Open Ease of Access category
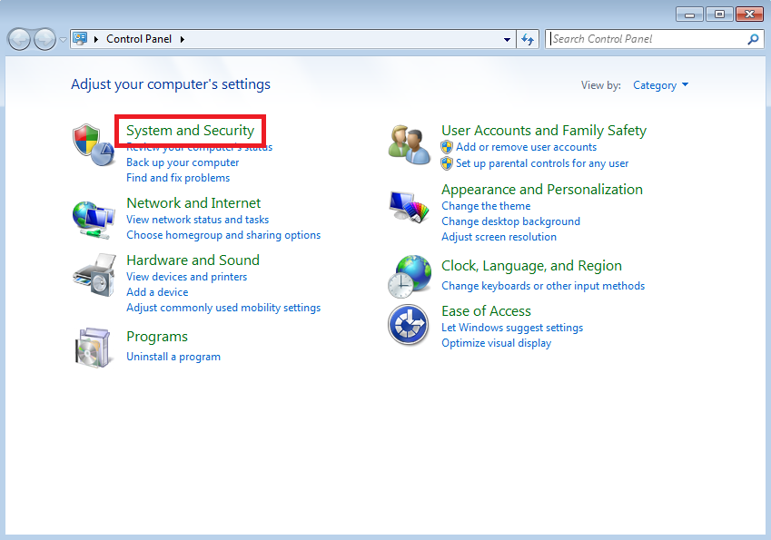 click(486, 311)
